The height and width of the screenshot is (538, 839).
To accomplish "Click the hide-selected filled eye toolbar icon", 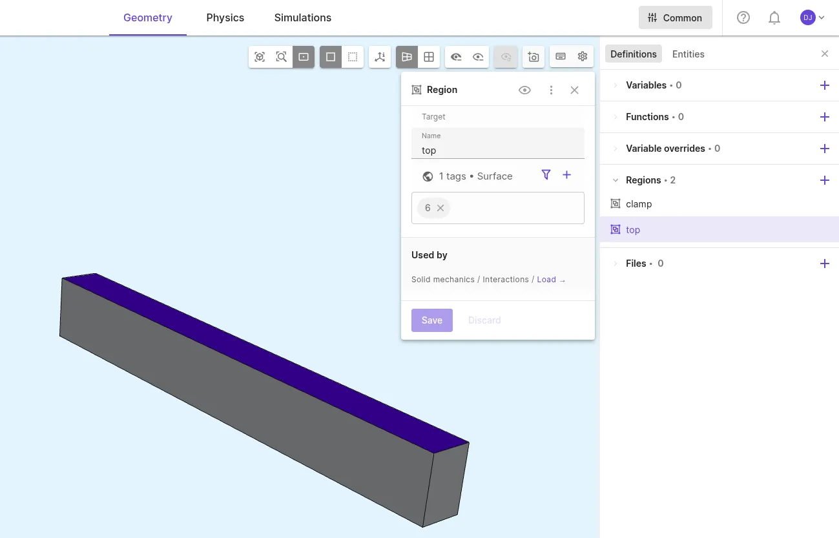I will tap(456, 57).
